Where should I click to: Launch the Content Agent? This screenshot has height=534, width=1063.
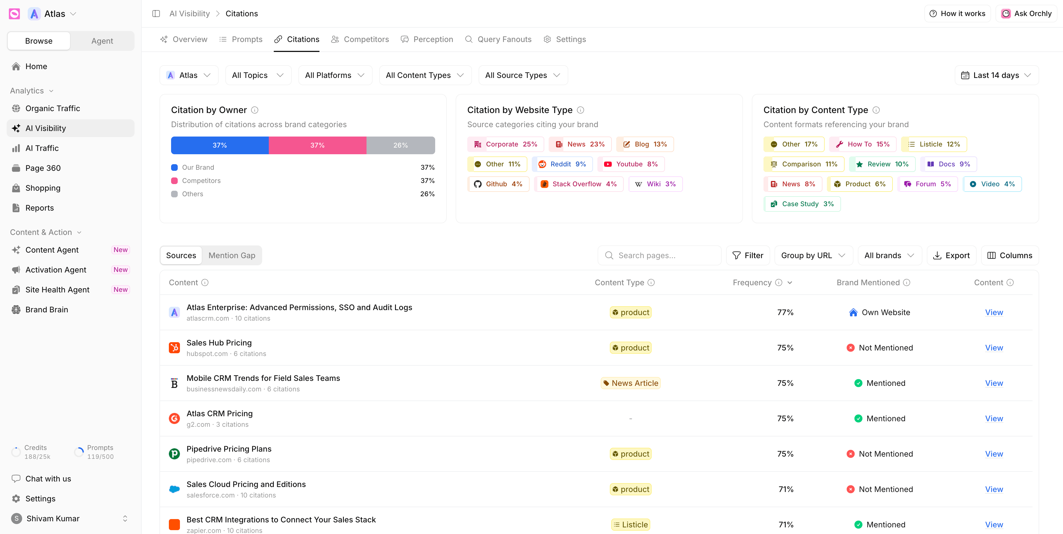(x=71, y=250)
